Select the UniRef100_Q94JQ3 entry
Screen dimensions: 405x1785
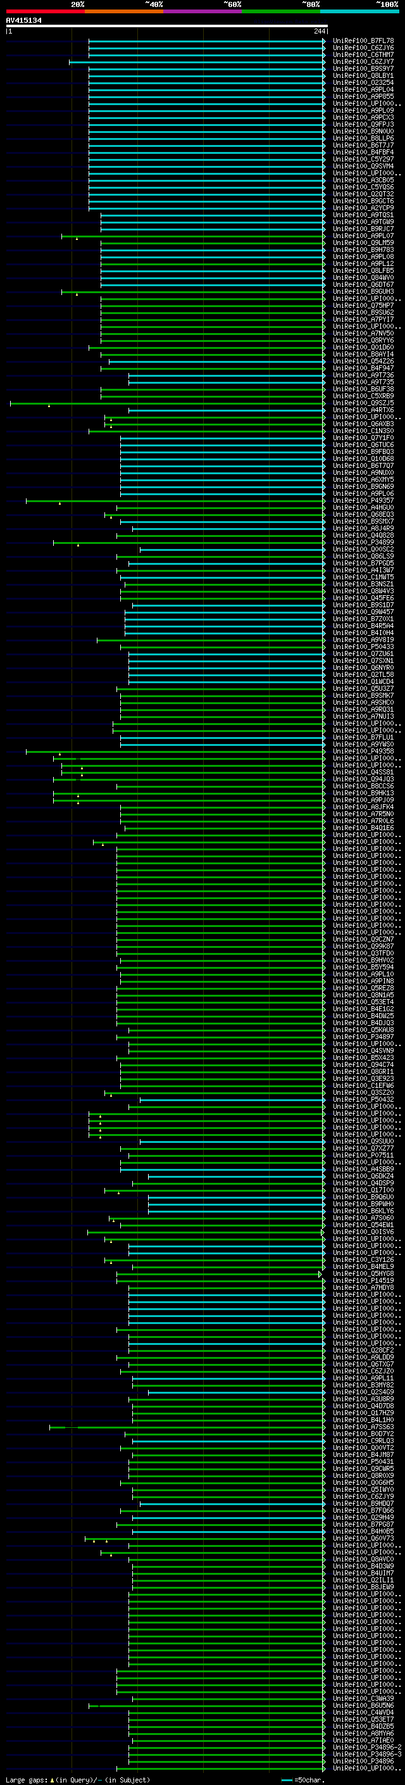(x=363, y=779)
